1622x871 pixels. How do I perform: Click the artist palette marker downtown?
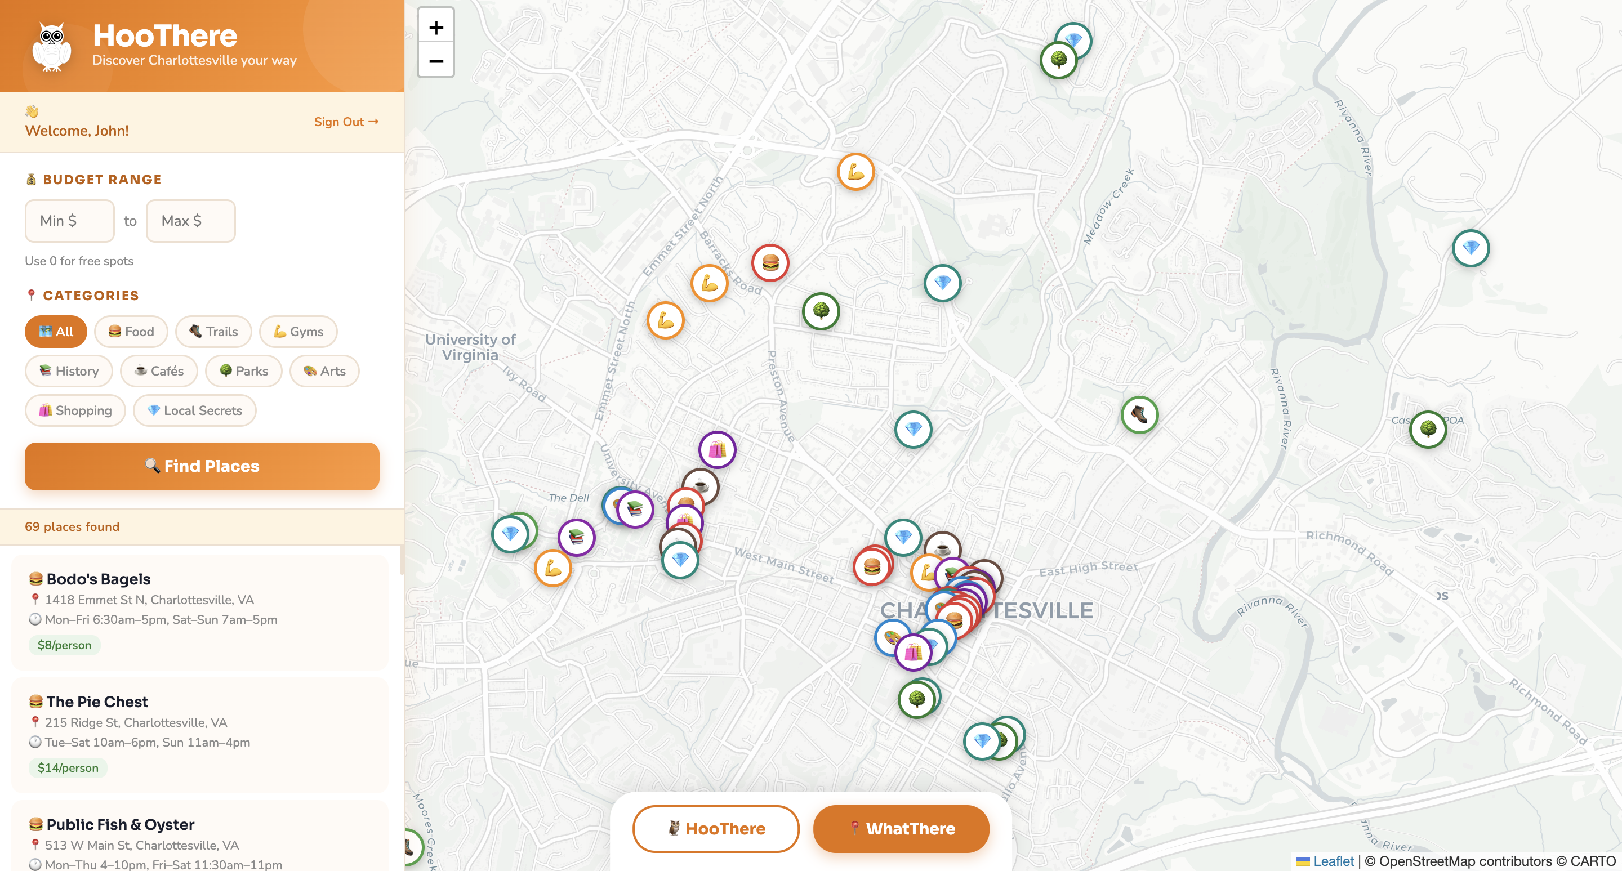[x=890, y=636]
